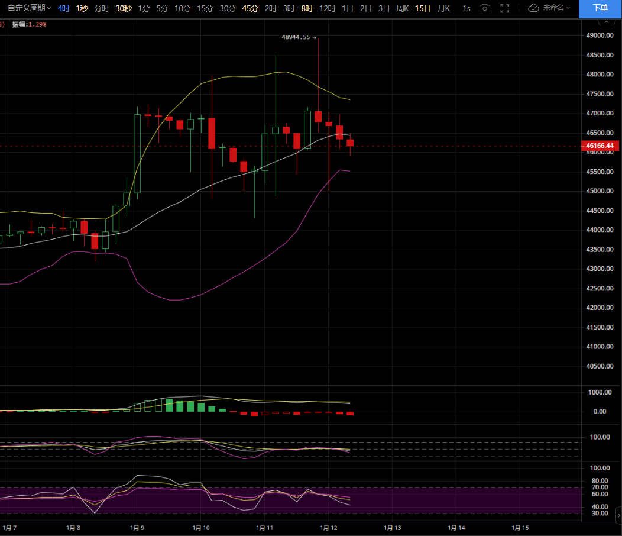Collapse panel using top-right up chevron
The height and width of the screenshot is (536, 622).
tap(607, 22)
